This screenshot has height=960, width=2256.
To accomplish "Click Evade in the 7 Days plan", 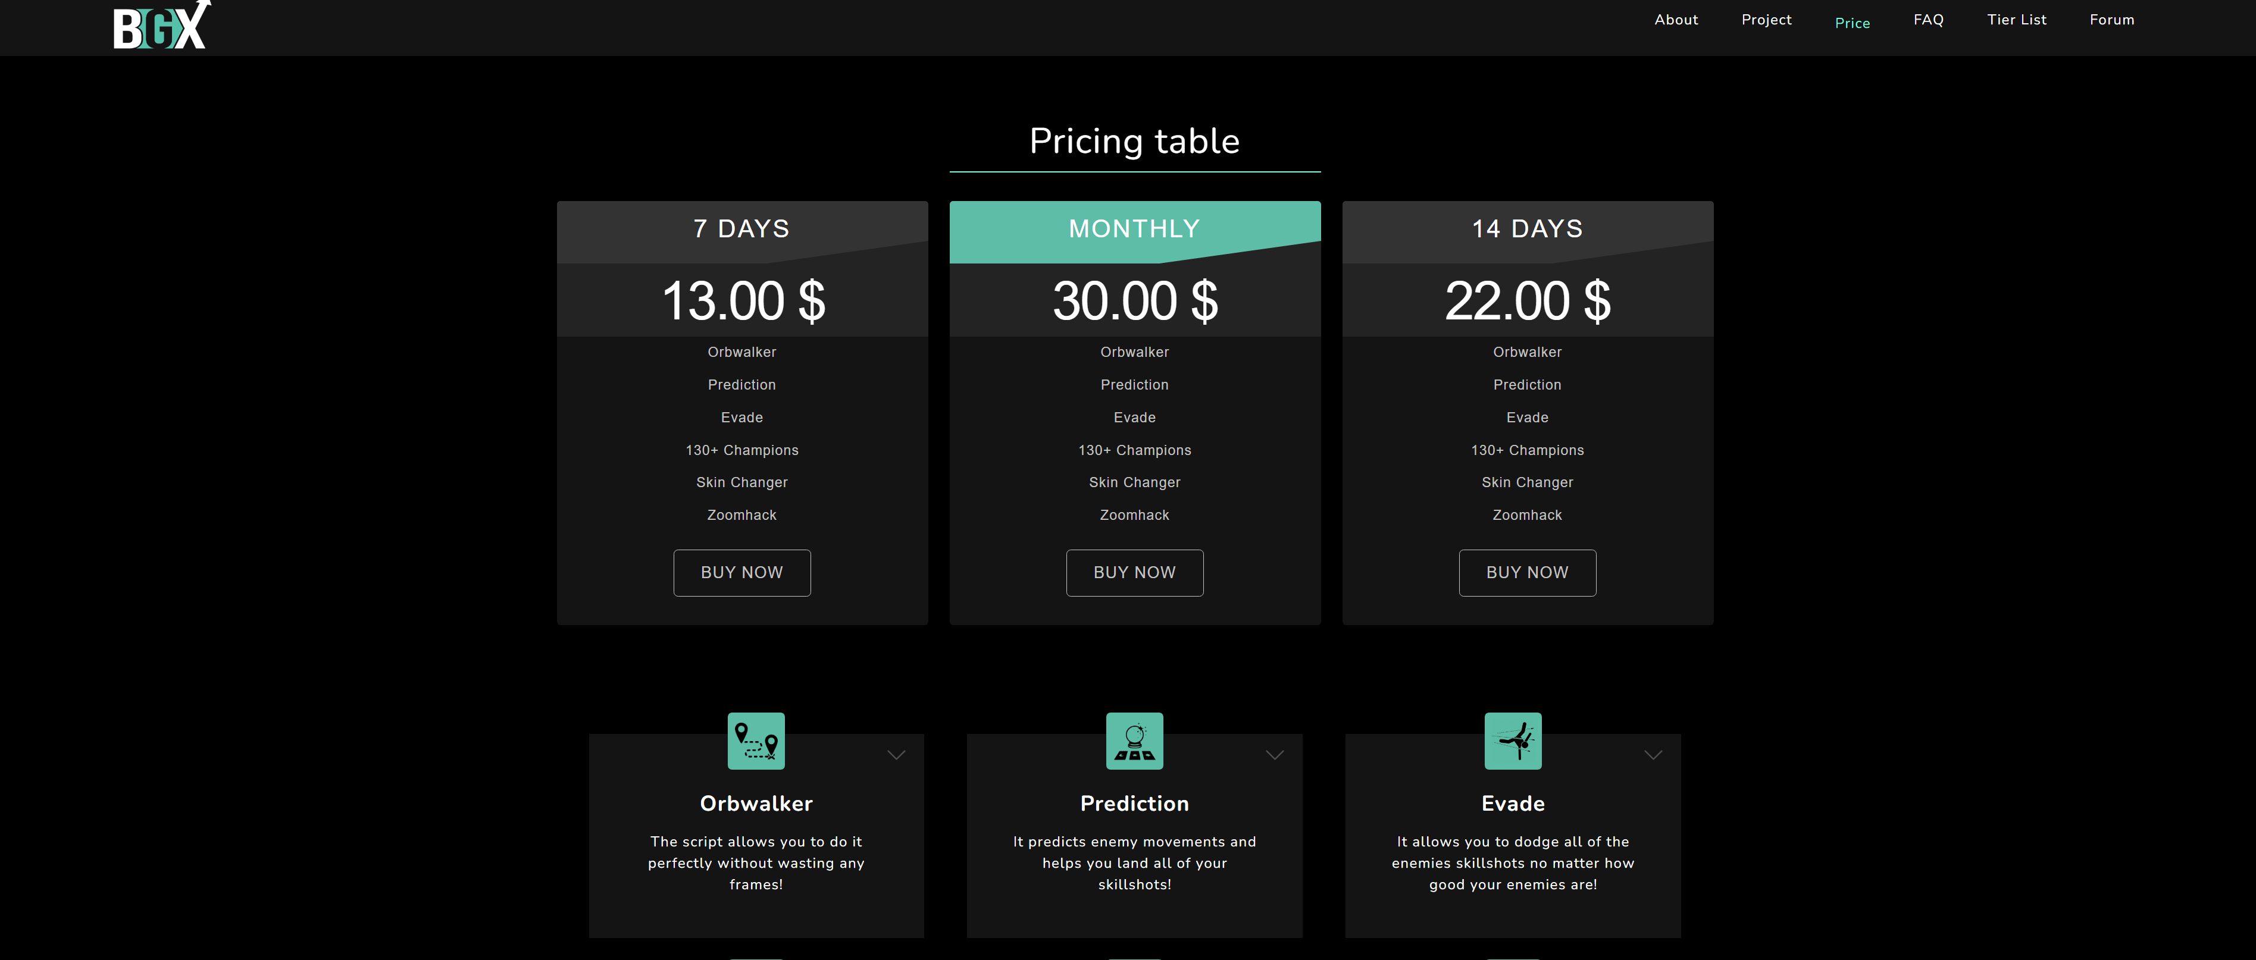I will pos(741,418).
